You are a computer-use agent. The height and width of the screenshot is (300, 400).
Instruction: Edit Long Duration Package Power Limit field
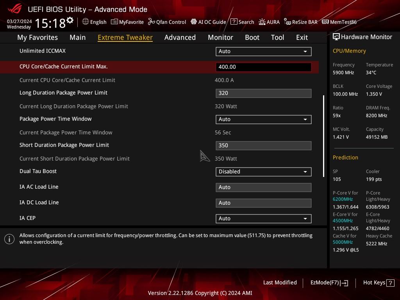pos(264,93)
